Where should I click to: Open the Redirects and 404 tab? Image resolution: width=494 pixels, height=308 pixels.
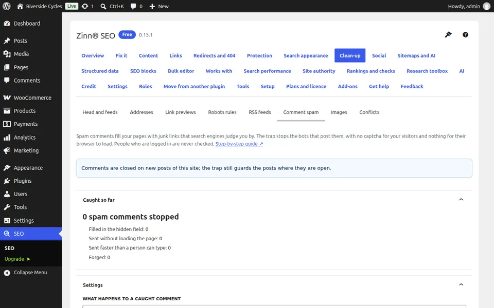214,55
